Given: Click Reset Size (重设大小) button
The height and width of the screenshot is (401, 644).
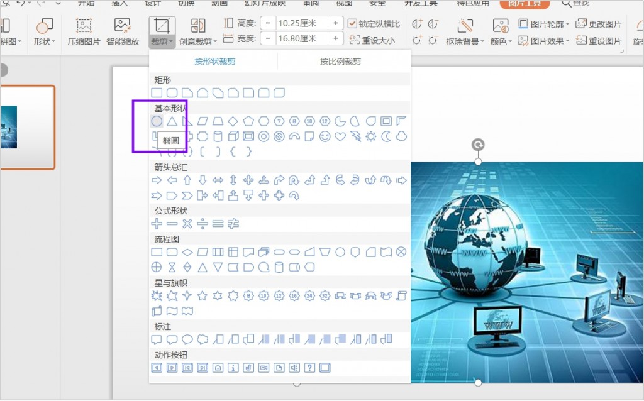Looking at the screenshot, I should point(372,40).
